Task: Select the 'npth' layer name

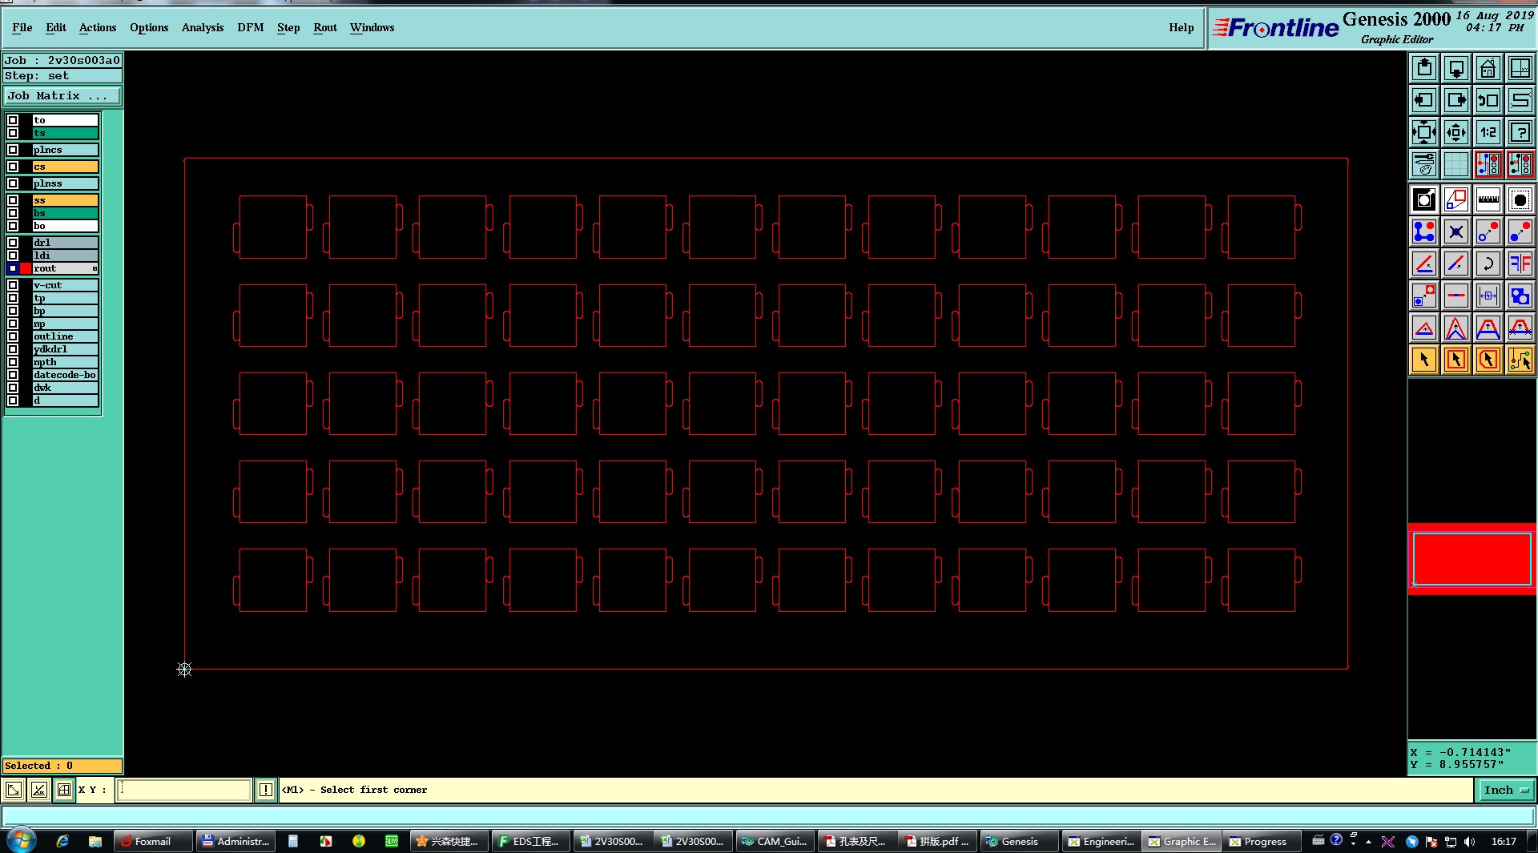Action: 65,362
